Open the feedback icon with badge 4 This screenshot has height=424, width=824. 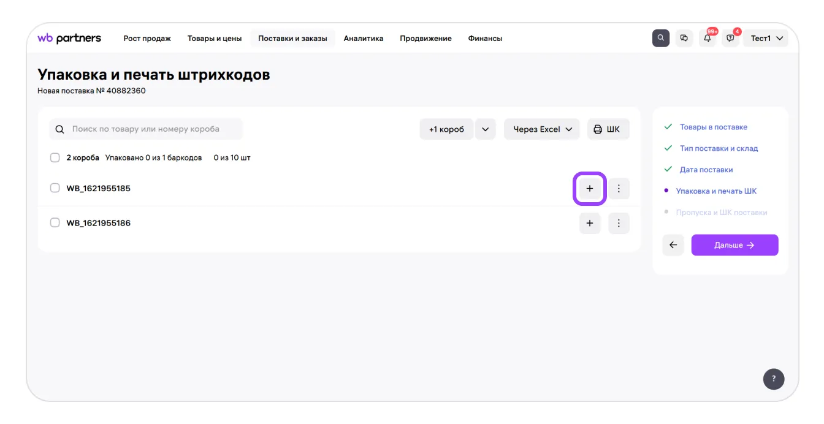(x=730, y=38)
